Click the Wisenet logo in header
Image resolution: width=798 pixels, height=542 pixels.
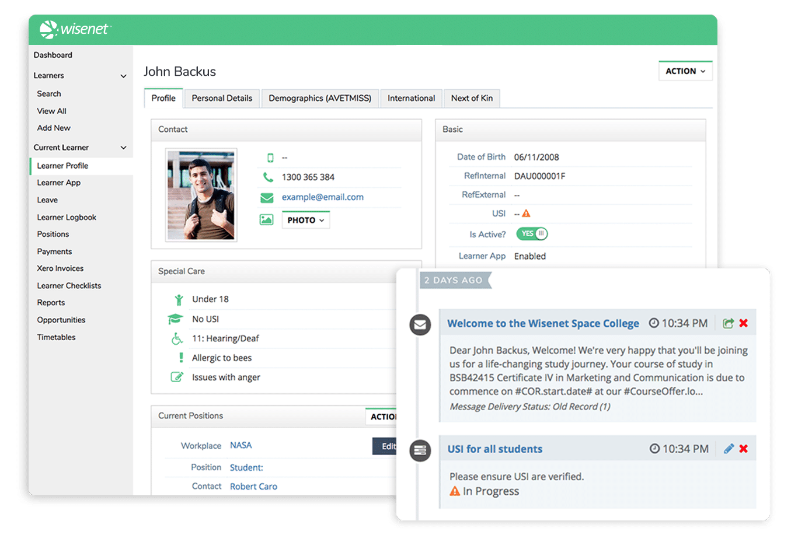tap(75, 29)
